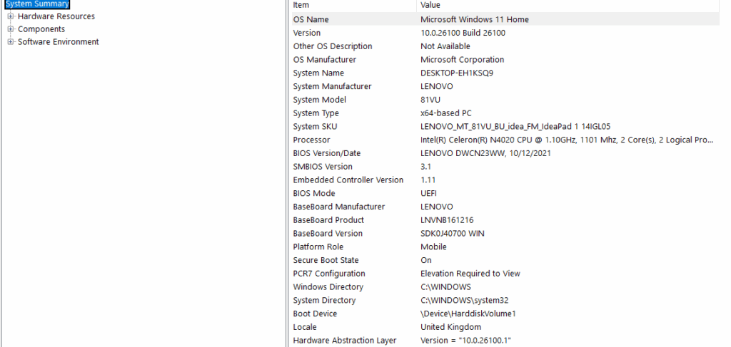Click the PCR7 Configuration row
The width and height of the screenshot is (731, 347).
click(505, 274)
